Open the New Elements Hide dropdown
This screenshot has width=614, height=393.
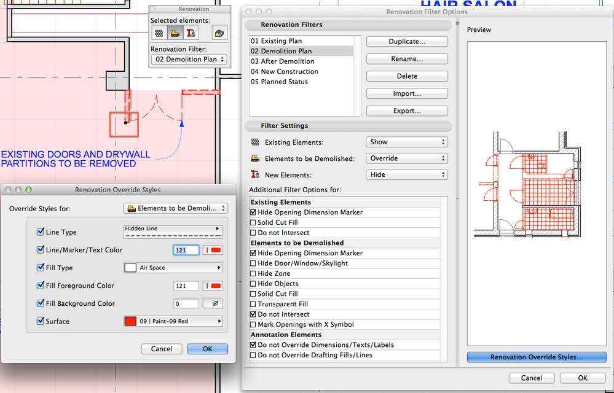coord(406,174)
